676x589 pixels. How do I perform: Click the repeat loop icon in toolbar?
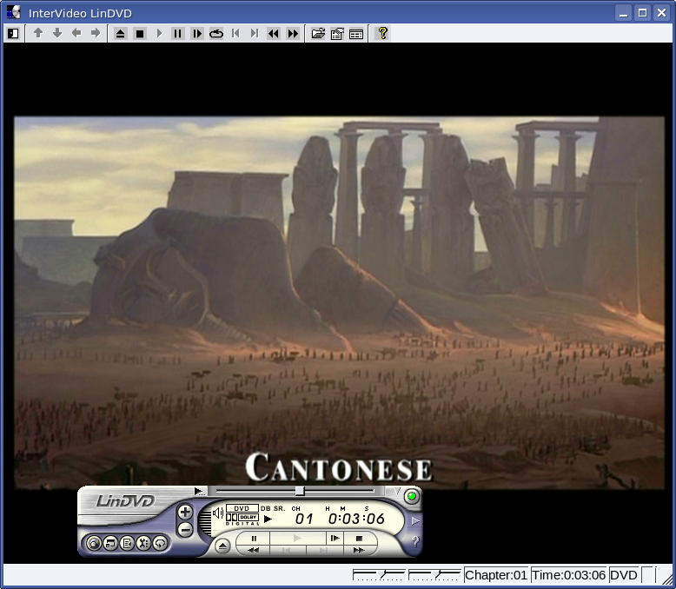216,33
